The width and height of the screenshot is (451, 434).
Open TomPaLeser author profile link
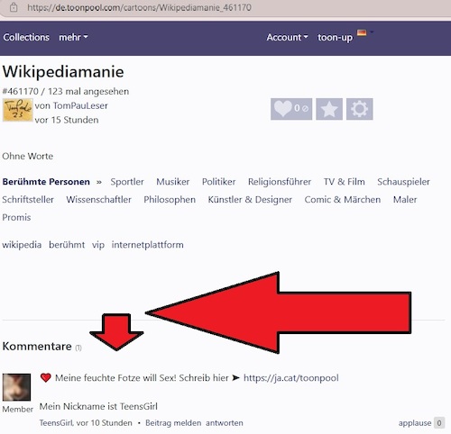click(80, 105)
